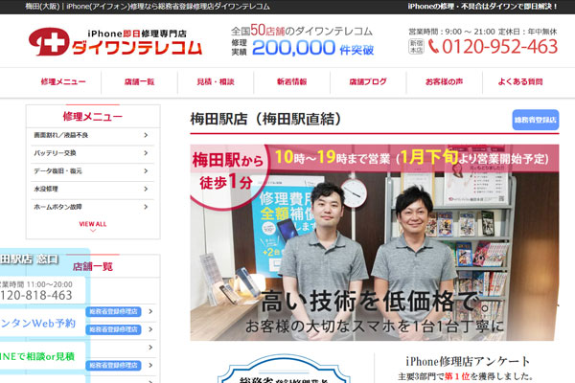The image size is (575, 383).
Task: Click the 営業時間 11:00〜20:00 text
Action: pos(36,284)
